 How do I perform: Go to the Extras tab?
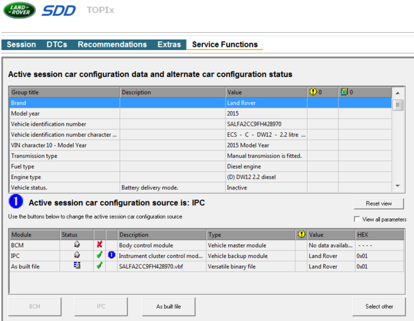169,44
